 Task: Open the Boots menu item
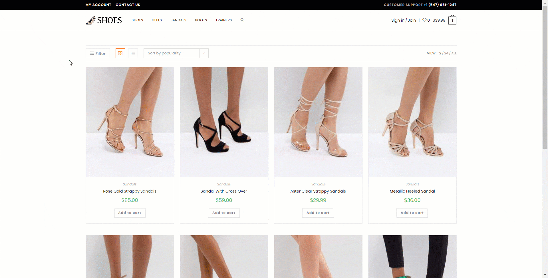(201, 20)
